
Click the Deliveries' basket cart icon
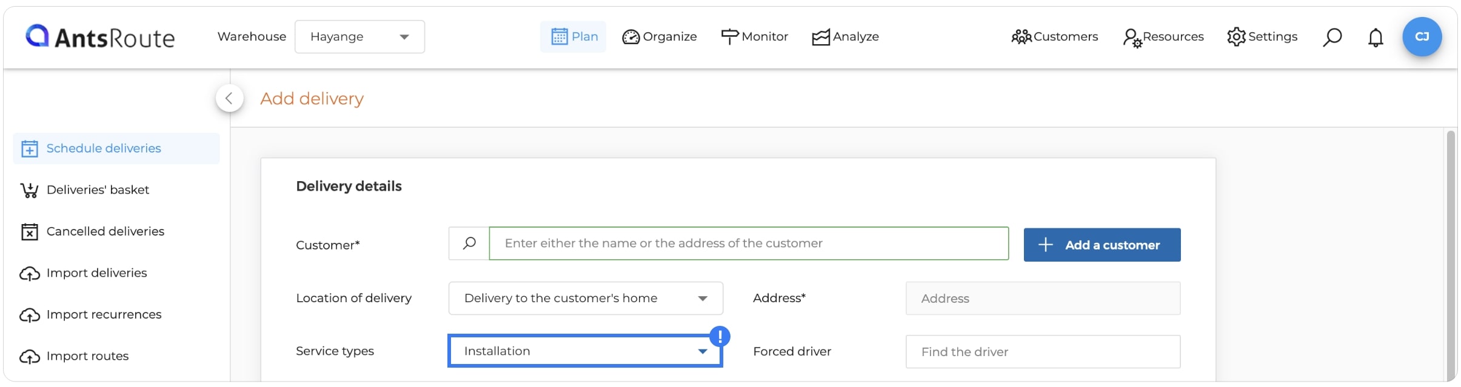pyautogui.click(x=29, y=191)
